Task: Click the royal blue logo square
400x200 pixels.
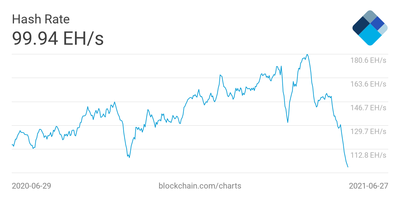Action: pyautogui.click(x=377, y=23)
